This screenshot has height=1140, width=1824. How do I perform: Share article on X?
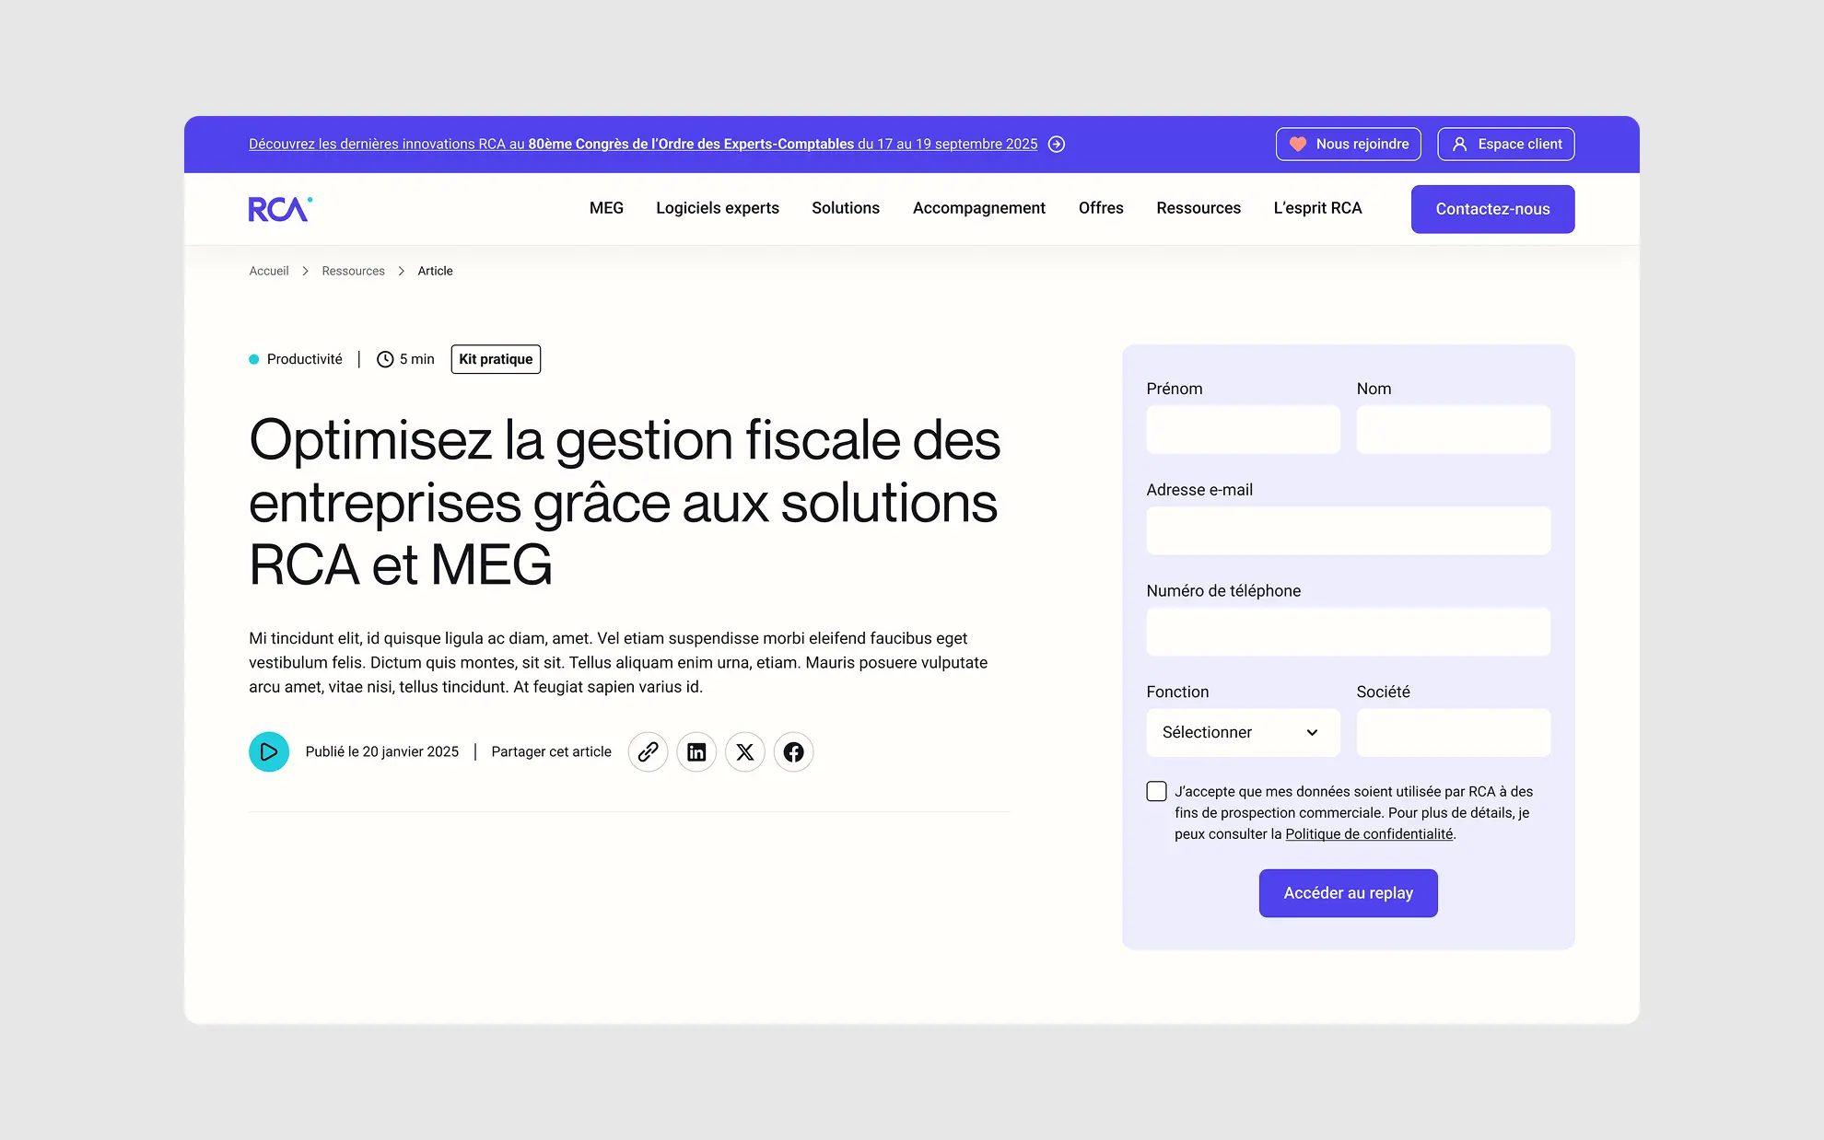(x=744, y=752)
